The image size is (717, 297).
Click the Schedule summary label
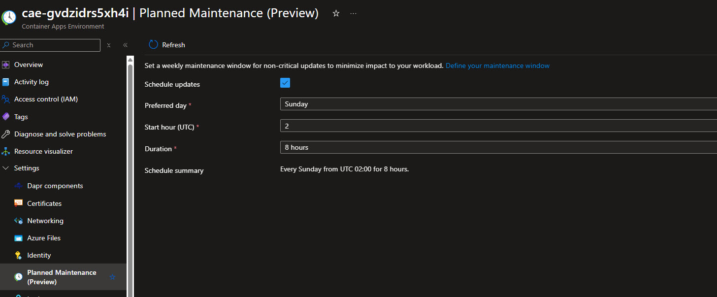[174, 170]
